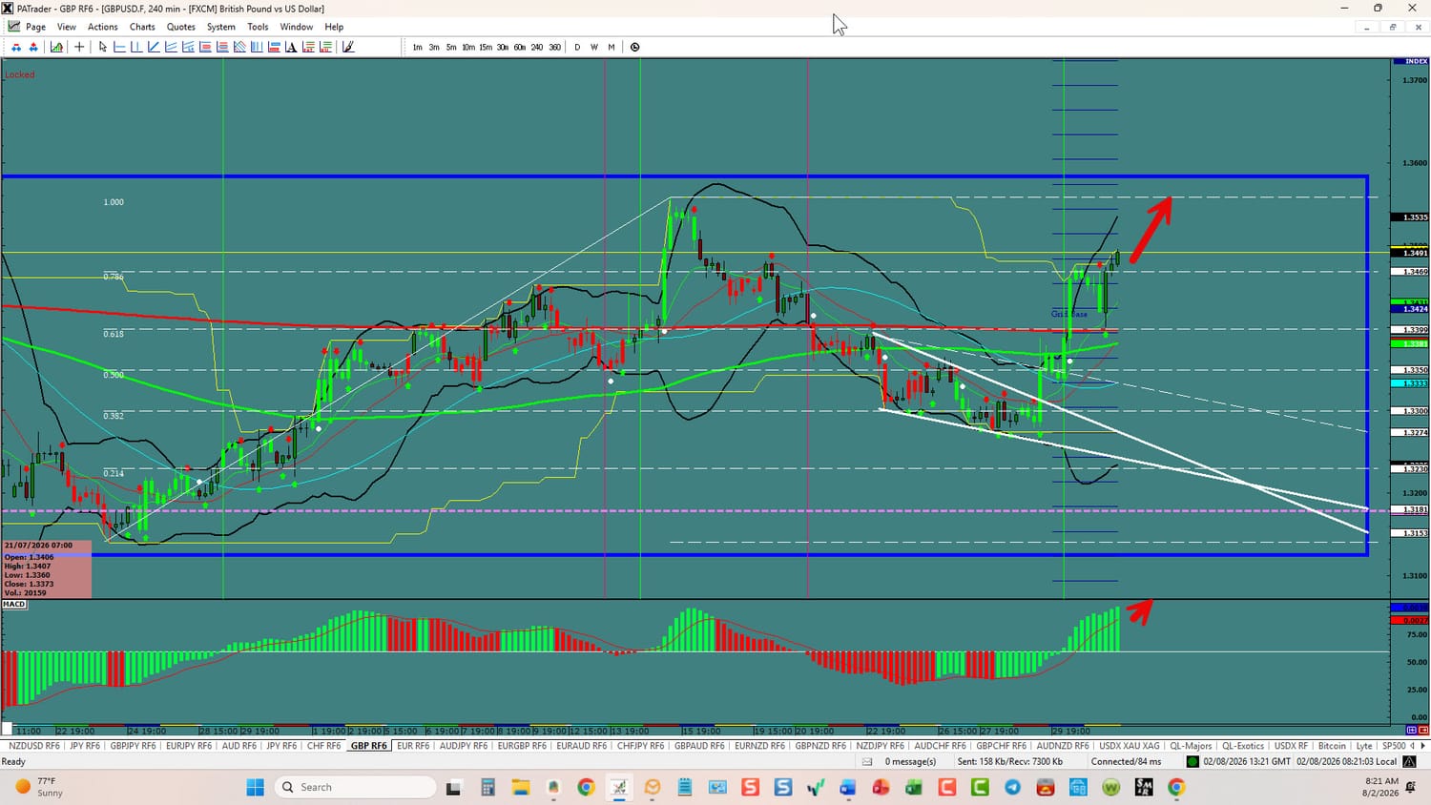Click the 0.786 Fibonacci level label
1431x805 pixels.
click(114, 277)
